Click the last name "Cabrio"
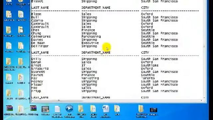The height and width of the screenshot is (120, 213). pos(37,21)
